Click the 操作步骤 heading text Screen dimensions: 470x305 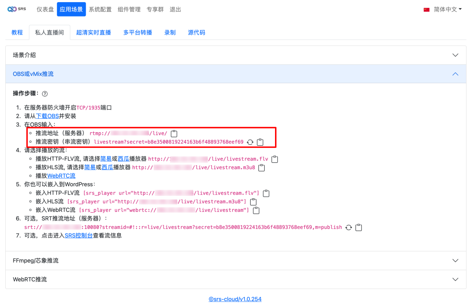[26, 94]
